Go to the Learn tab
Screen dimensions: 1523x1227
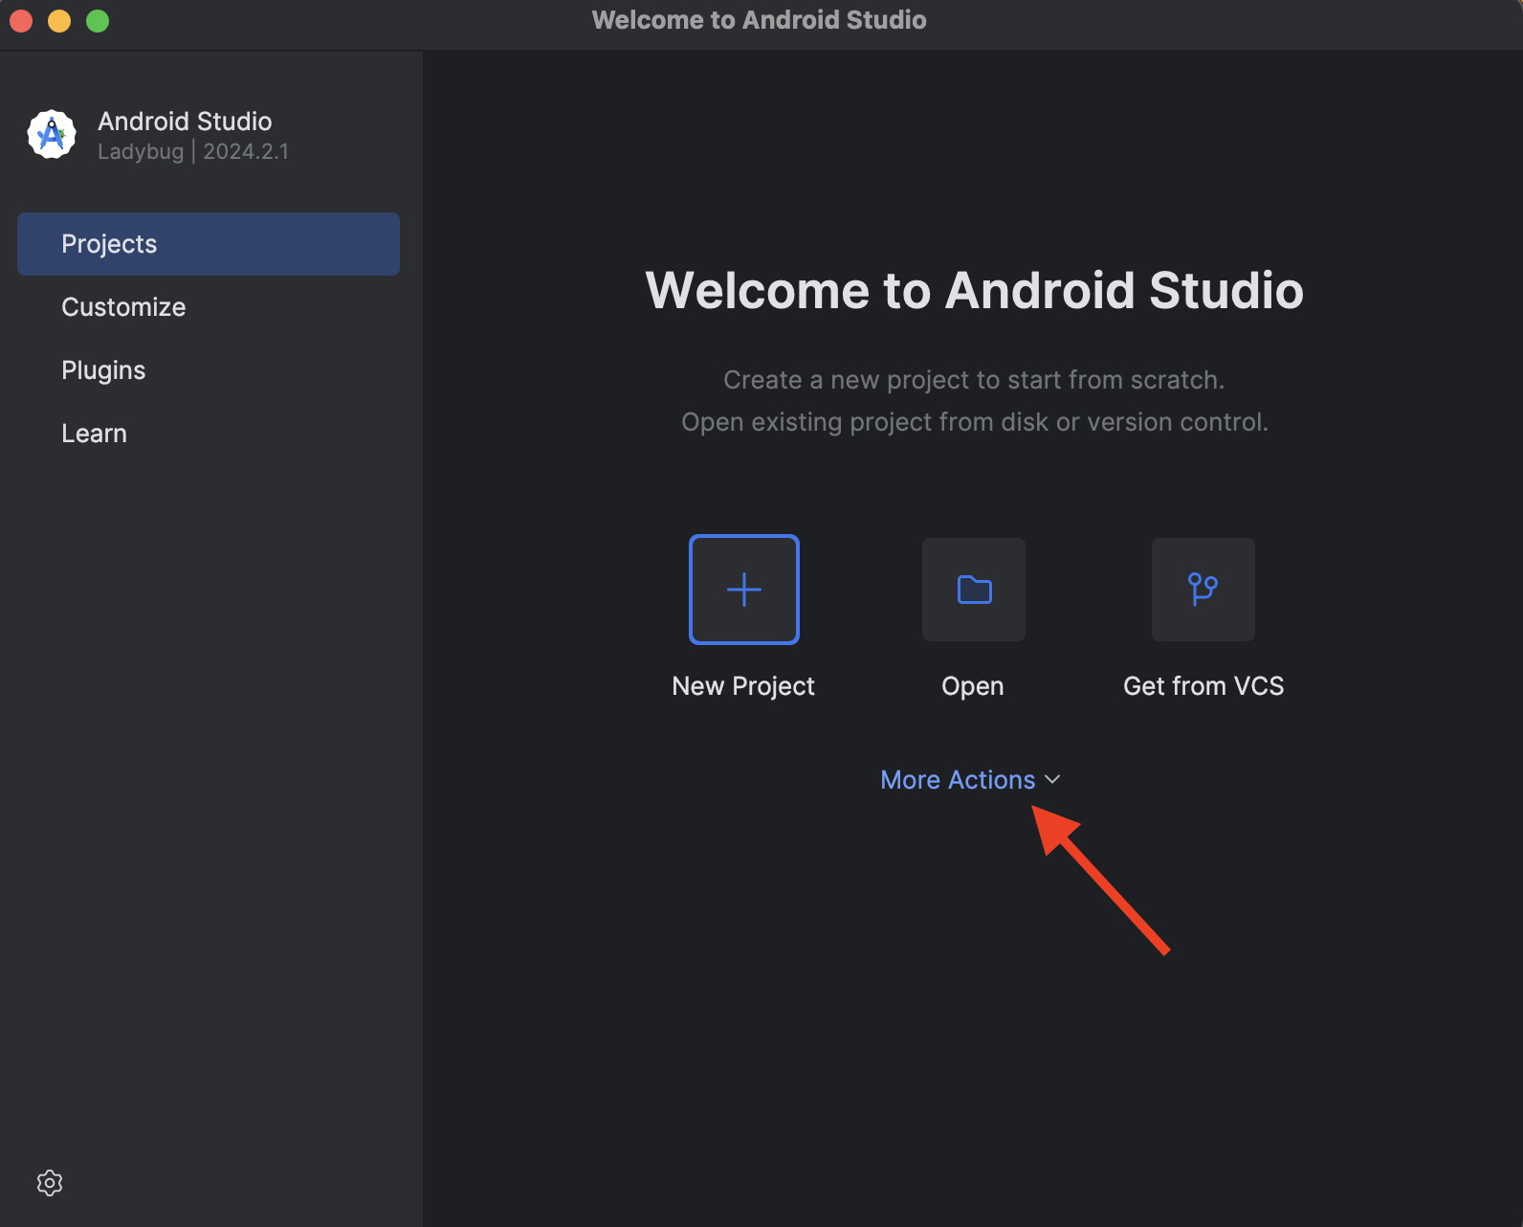coord(209,434)
